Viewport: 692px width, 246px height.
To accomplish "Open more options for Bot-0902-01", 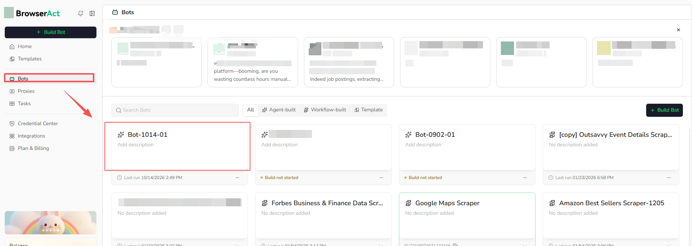I will click(525, 178).
